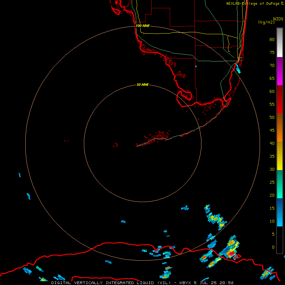
Task: Click the "30" value on the color scale
Action: [x=272, y=169]
